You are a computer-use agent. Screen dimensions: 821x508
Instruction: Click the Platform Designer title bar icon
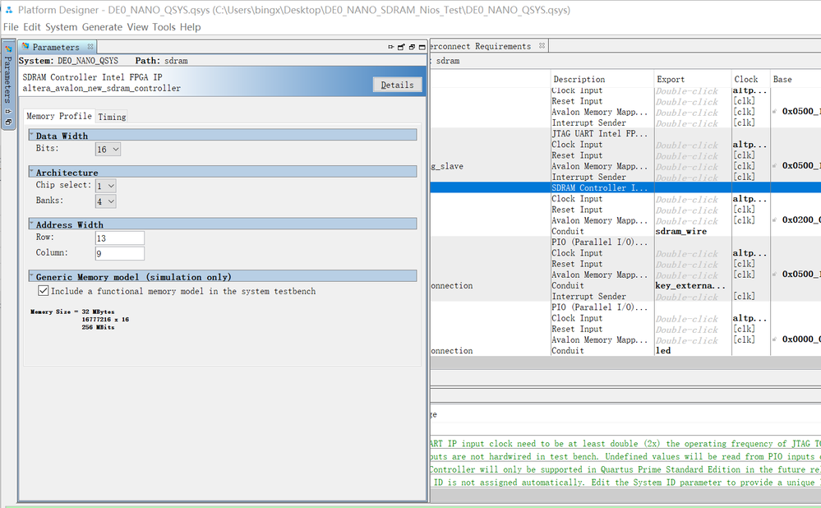pyautogui.click(x=8, y=10)
